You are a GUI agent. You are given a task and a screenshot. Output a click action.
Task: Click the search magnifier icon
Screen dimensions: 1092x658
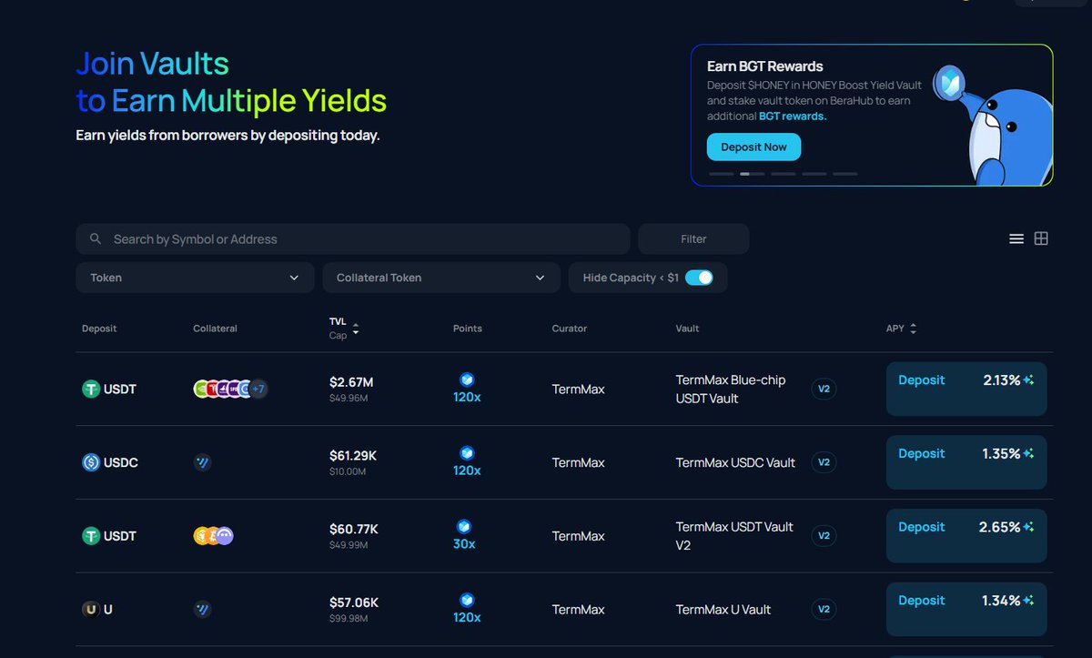[96, 239]
